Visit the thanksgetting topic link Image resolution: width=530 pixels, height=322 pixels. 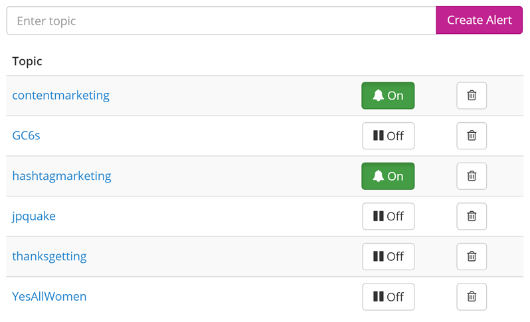point(49,256)
